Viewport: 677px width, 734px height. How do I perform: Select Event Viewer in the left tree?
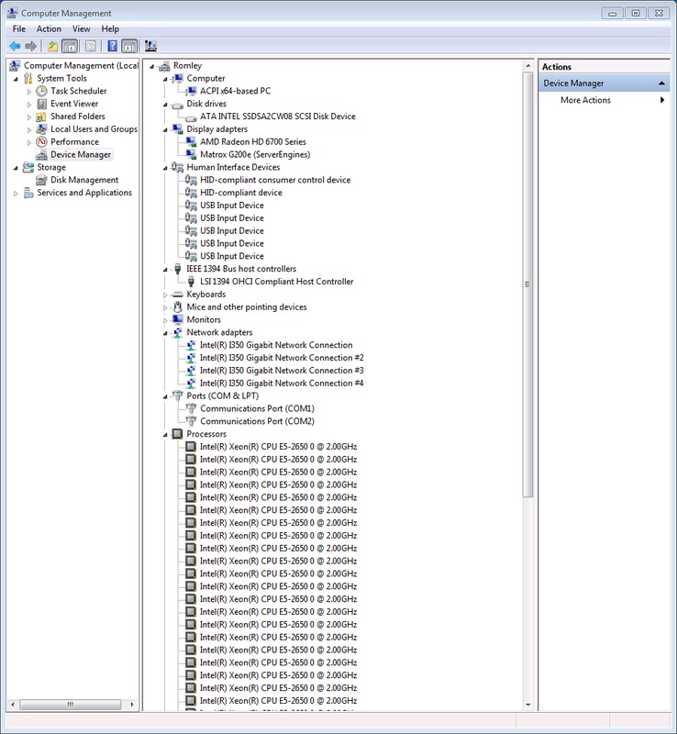tap(73, 104)
